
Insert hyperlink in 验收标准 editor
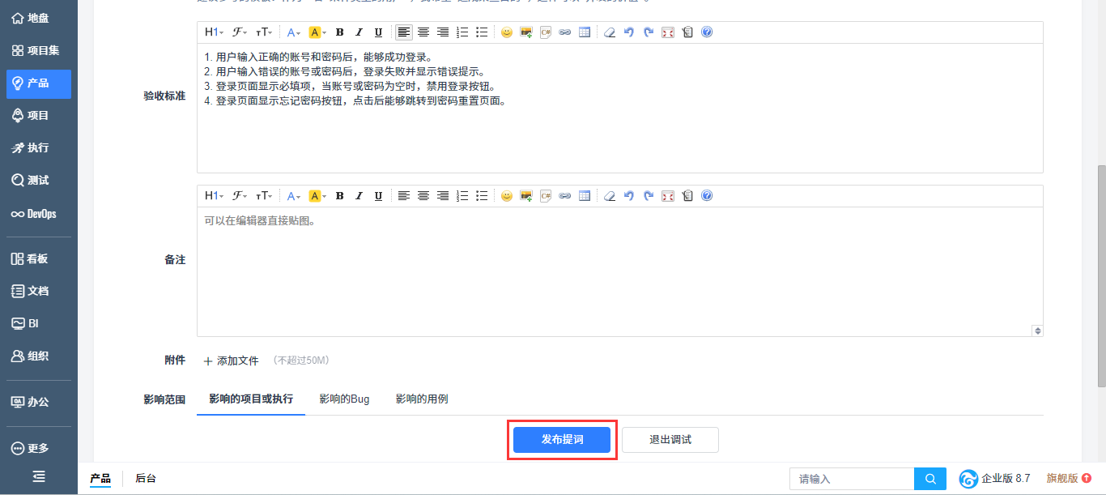click(x=565, y=32)
